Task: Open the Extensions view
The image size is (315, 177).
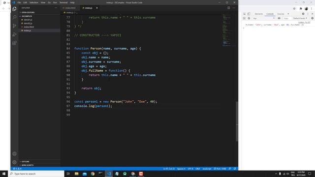Action: pyautogui.click(x=14, y=43)
